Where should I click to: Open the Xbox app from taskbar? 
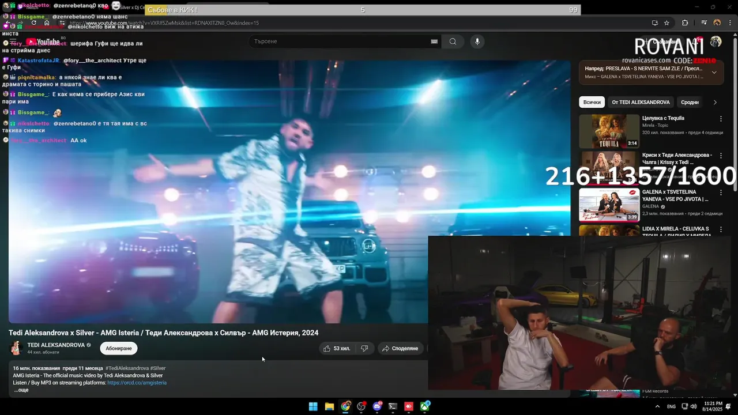pyautogui.click(x=425, y=406)
